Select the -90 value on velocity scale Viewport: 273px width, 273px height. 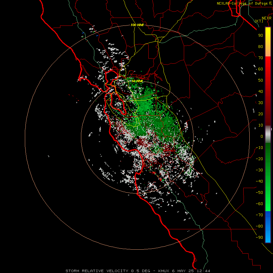pos(259,238)
